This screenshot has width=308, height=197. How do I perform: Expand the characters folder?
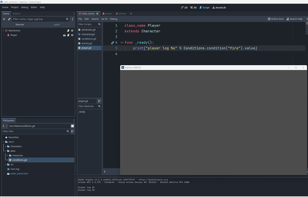click(x=5, y=146)
